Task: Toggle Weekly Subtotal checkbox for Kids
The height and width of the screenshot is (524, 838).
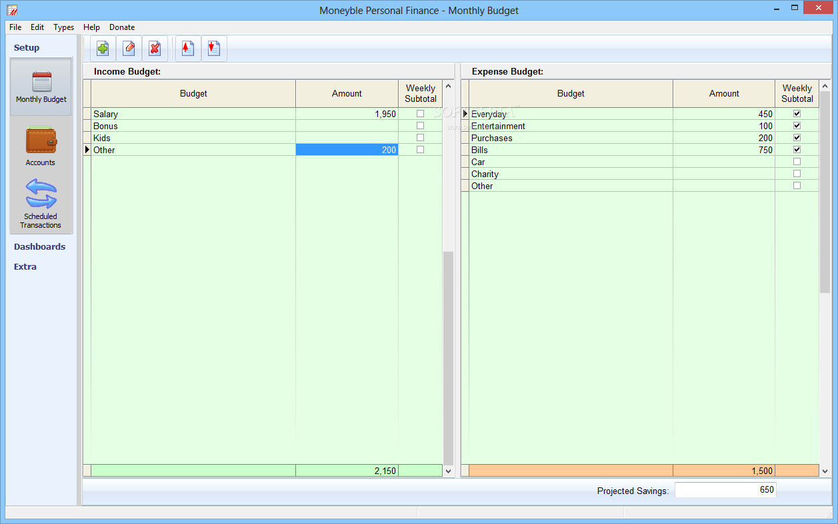Action: click(420, 138)
